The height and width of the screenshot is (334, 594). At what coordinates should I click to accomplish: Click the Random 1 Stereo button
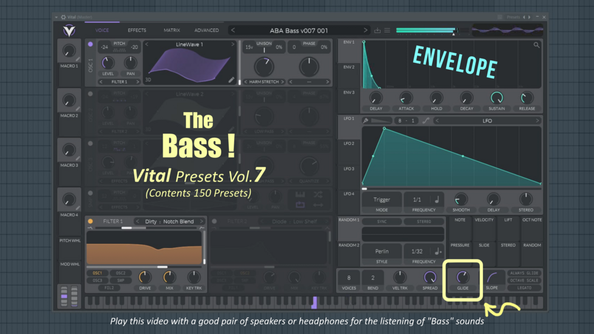[424, 222]
